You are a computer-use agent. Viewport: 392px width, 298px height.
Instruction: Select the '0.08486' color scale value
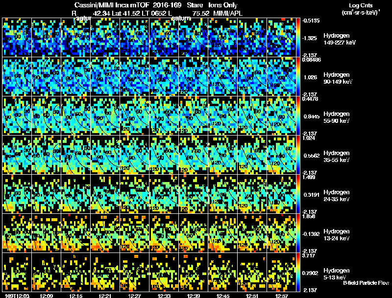(x=312, y=60)
